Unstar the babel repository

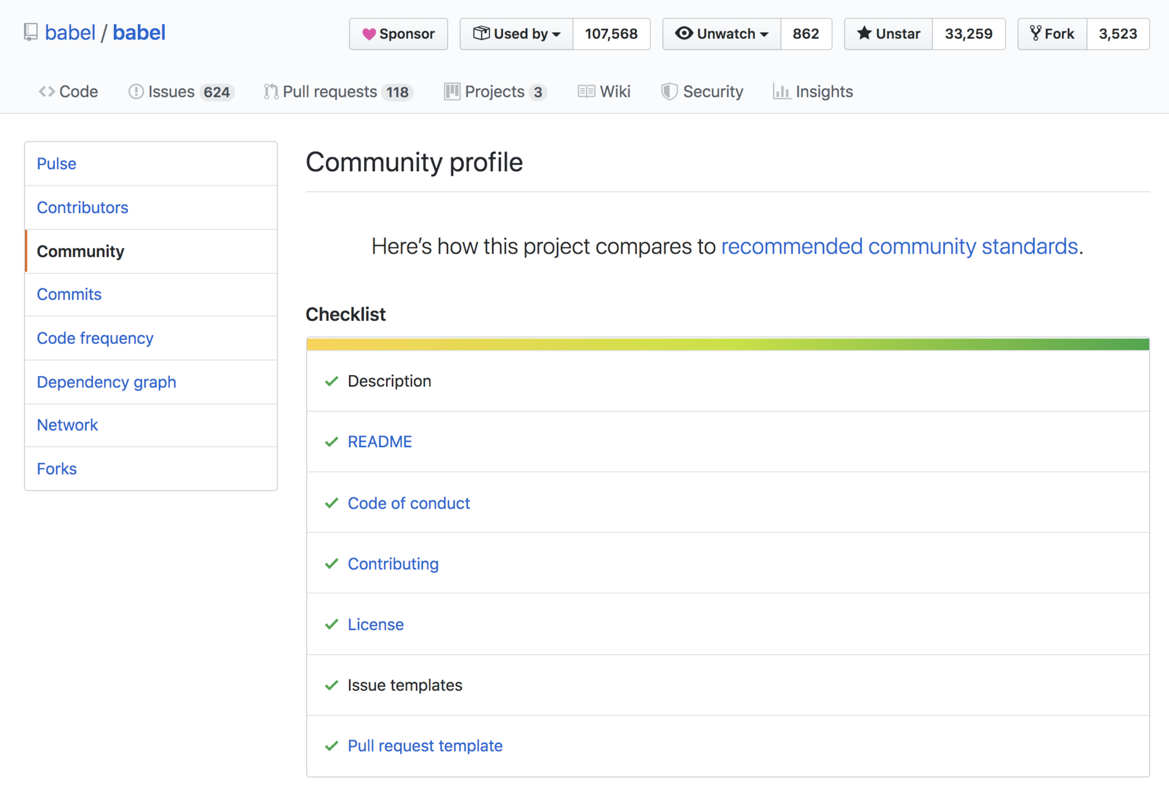click(x=888, y=34)
